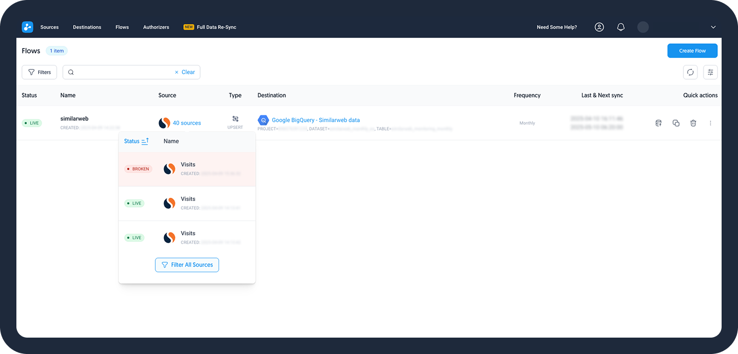
Task: Click the Need Some Help? link
Action: (x=557, y=27)
